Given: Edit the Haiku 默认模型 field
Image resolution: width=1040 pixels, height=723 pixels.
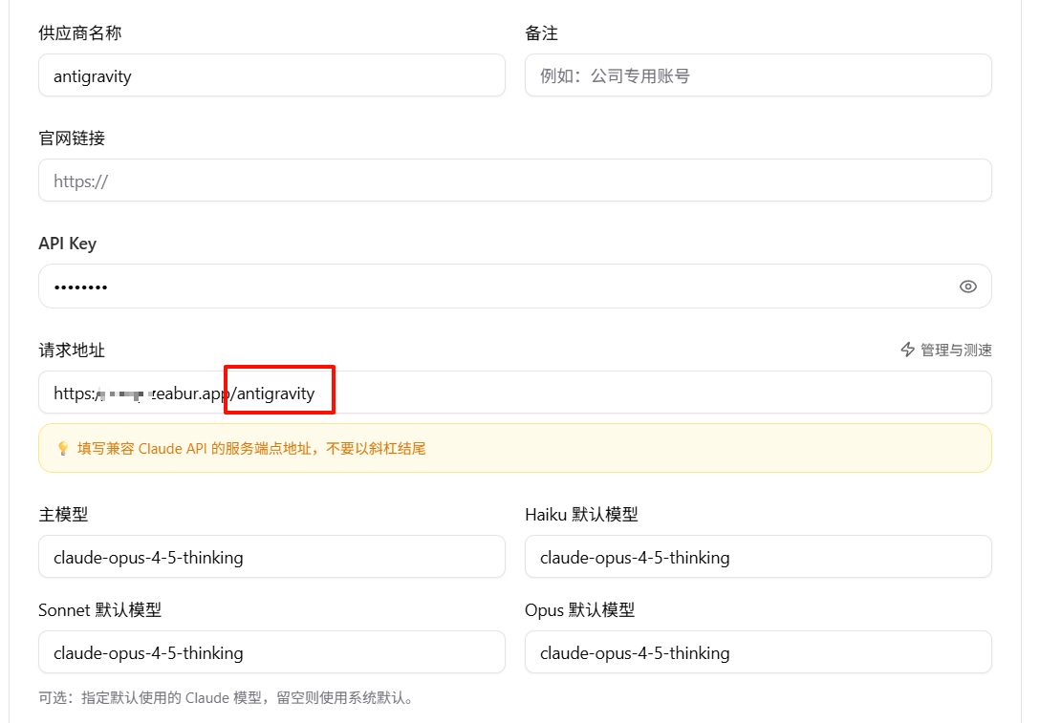Looking at the screenshot, I should [758, 557].
